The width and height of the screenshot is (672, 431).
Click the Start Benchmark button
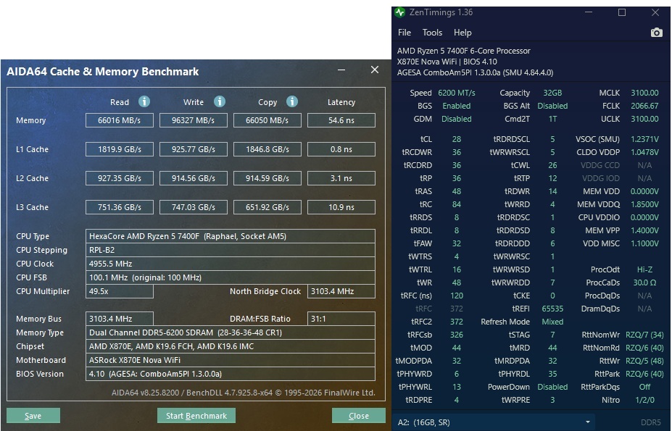[x=196, y=416]
